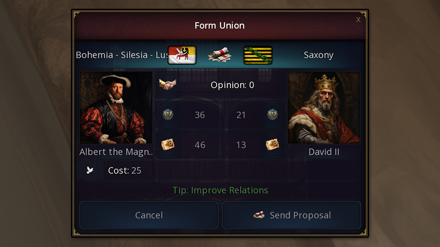Click the David II name label
440x247 pixels.
324,151
